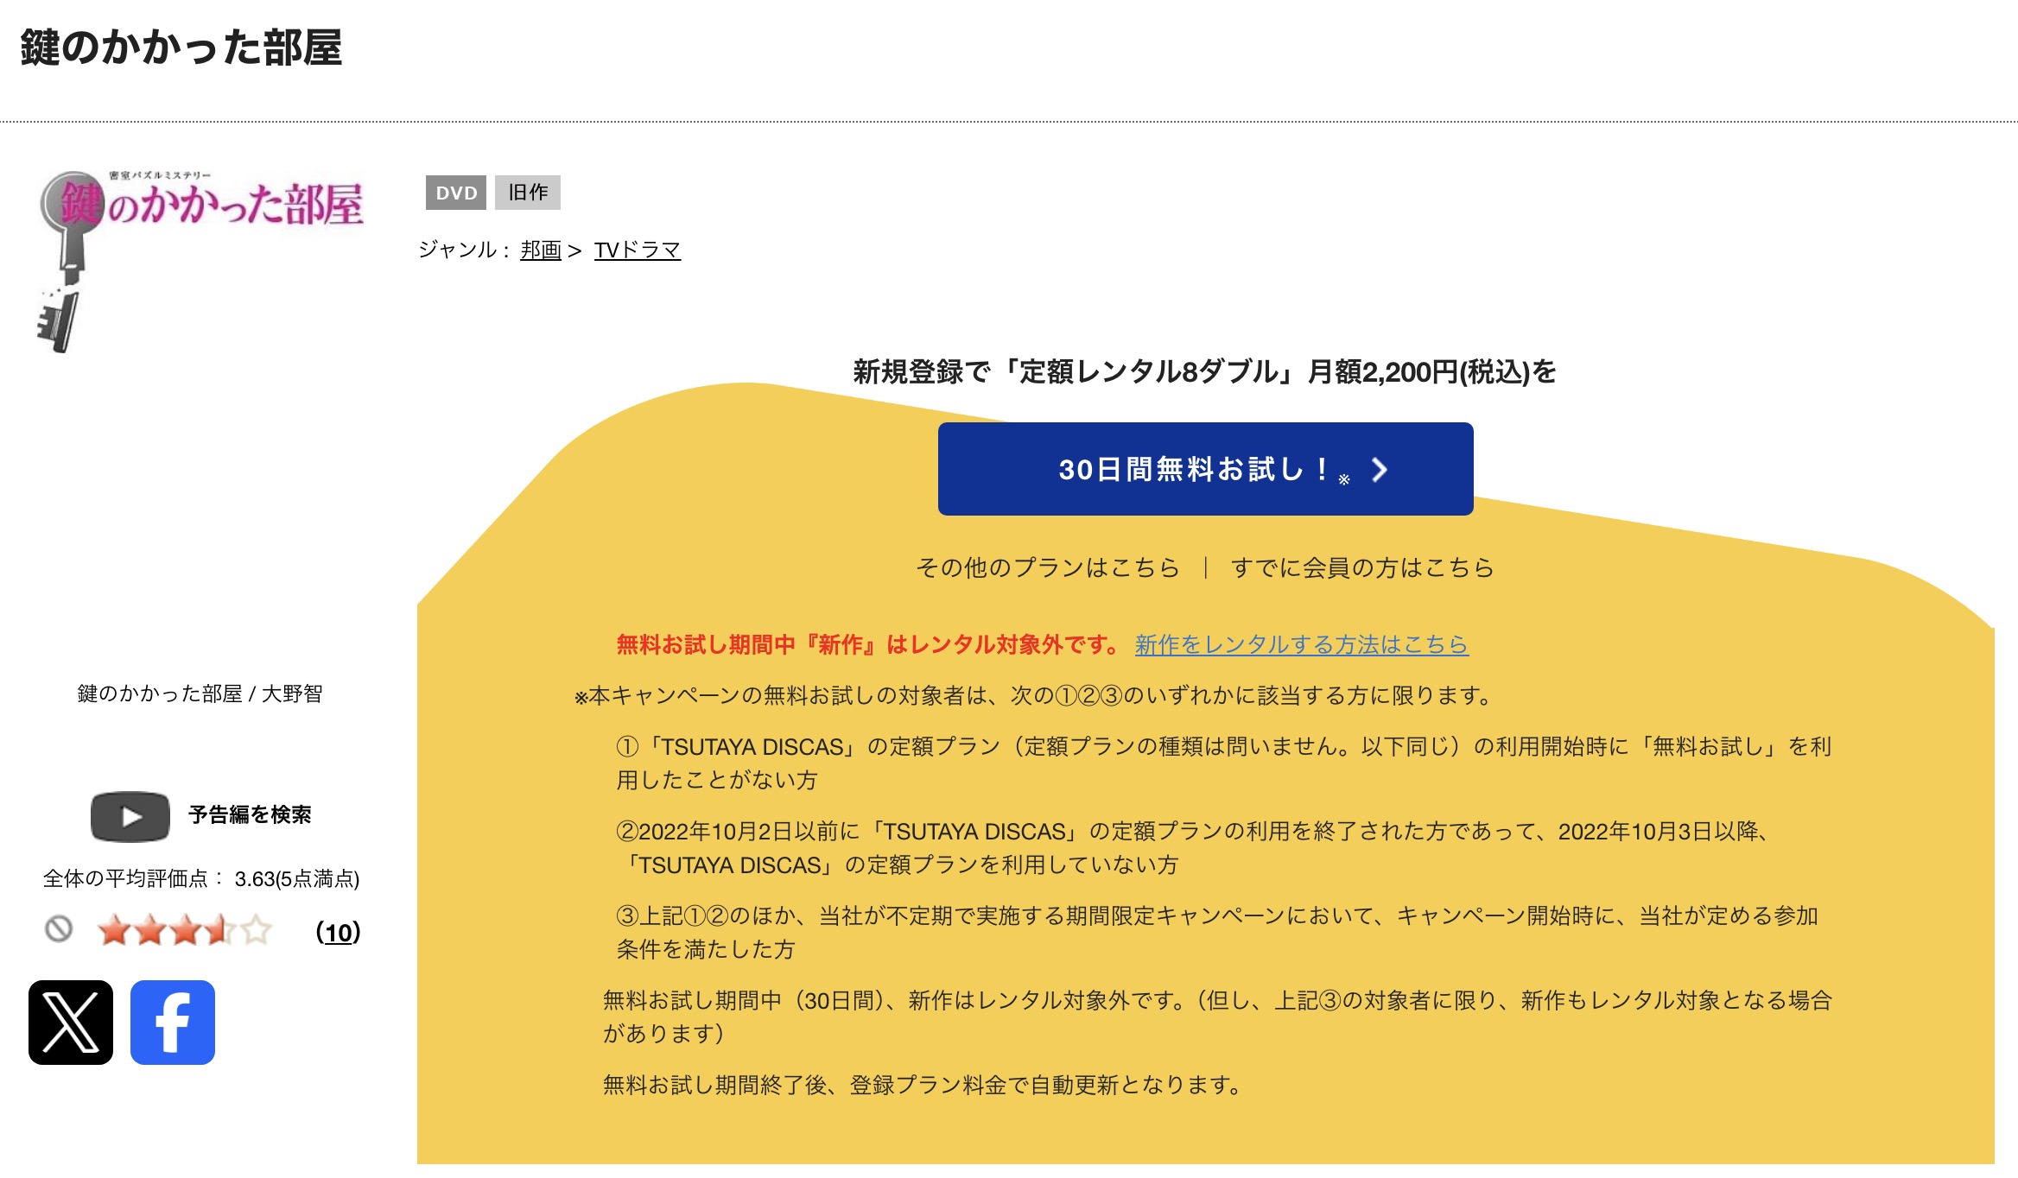Click 予告編を検索 label
Screen dimensions: 2018x1178
coord(250,814)
